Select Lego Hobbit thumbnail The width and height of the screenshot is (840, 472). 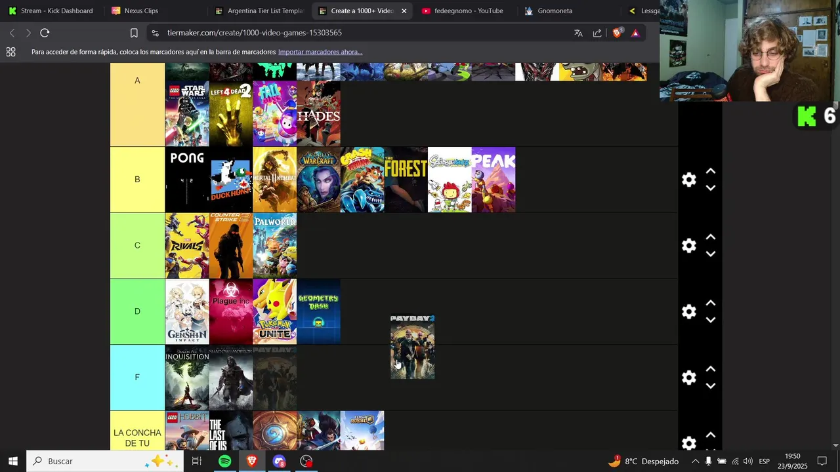(x=187, y=431)
